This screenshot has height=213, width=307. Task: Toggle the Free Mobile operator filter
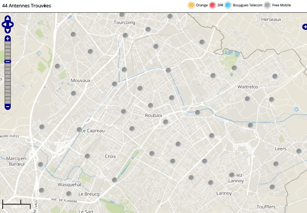tap(267, 5)
